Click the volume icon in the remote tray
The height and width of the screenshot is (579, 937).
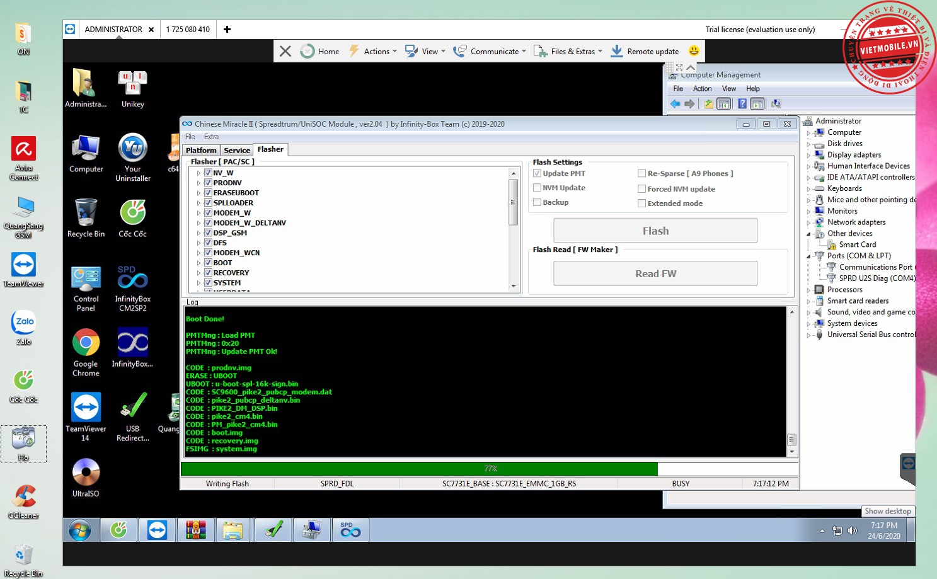coord(853,530)
